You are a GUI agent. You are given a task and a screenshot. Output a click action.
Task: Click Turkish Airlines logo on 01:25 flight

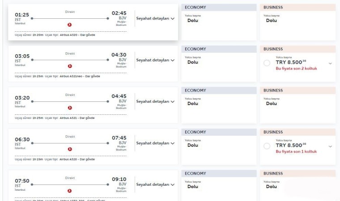[x=69, y=25]
